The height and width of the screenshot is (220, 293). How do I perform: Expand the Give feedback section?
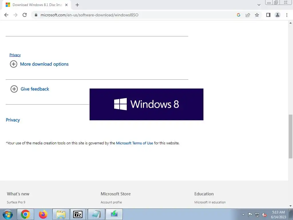click(x=14, y=89)
